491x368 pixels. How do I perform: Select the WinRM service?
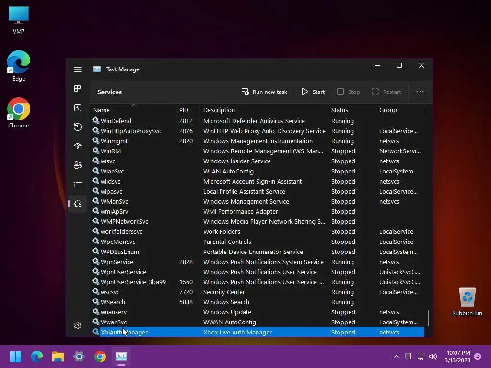[x=257, y=151]
